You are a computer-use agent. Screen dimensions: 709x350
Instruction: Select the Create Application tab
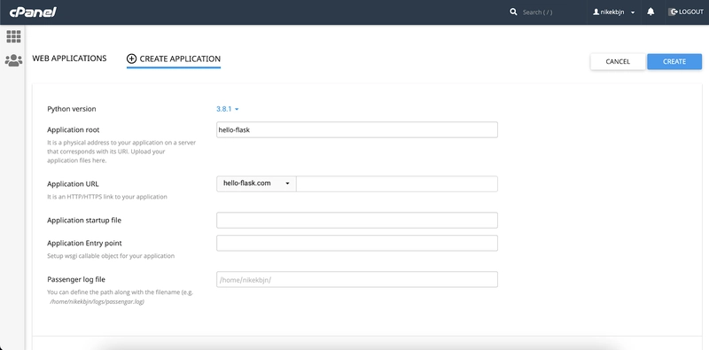pos(174,59)
